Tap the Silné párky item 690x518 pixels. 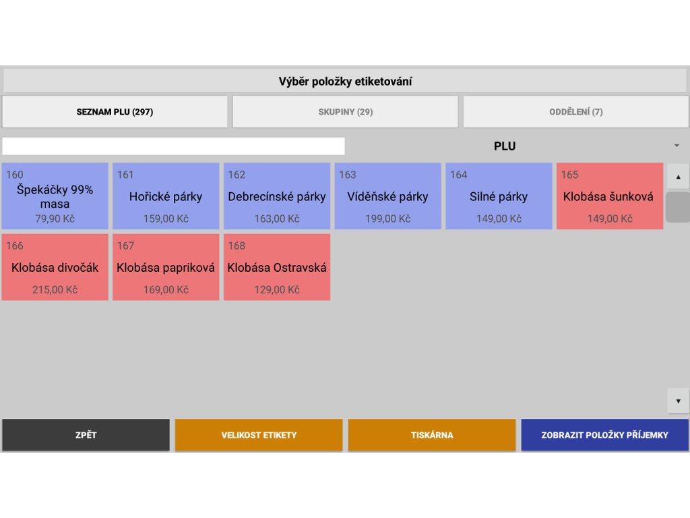tap(499, 196)
